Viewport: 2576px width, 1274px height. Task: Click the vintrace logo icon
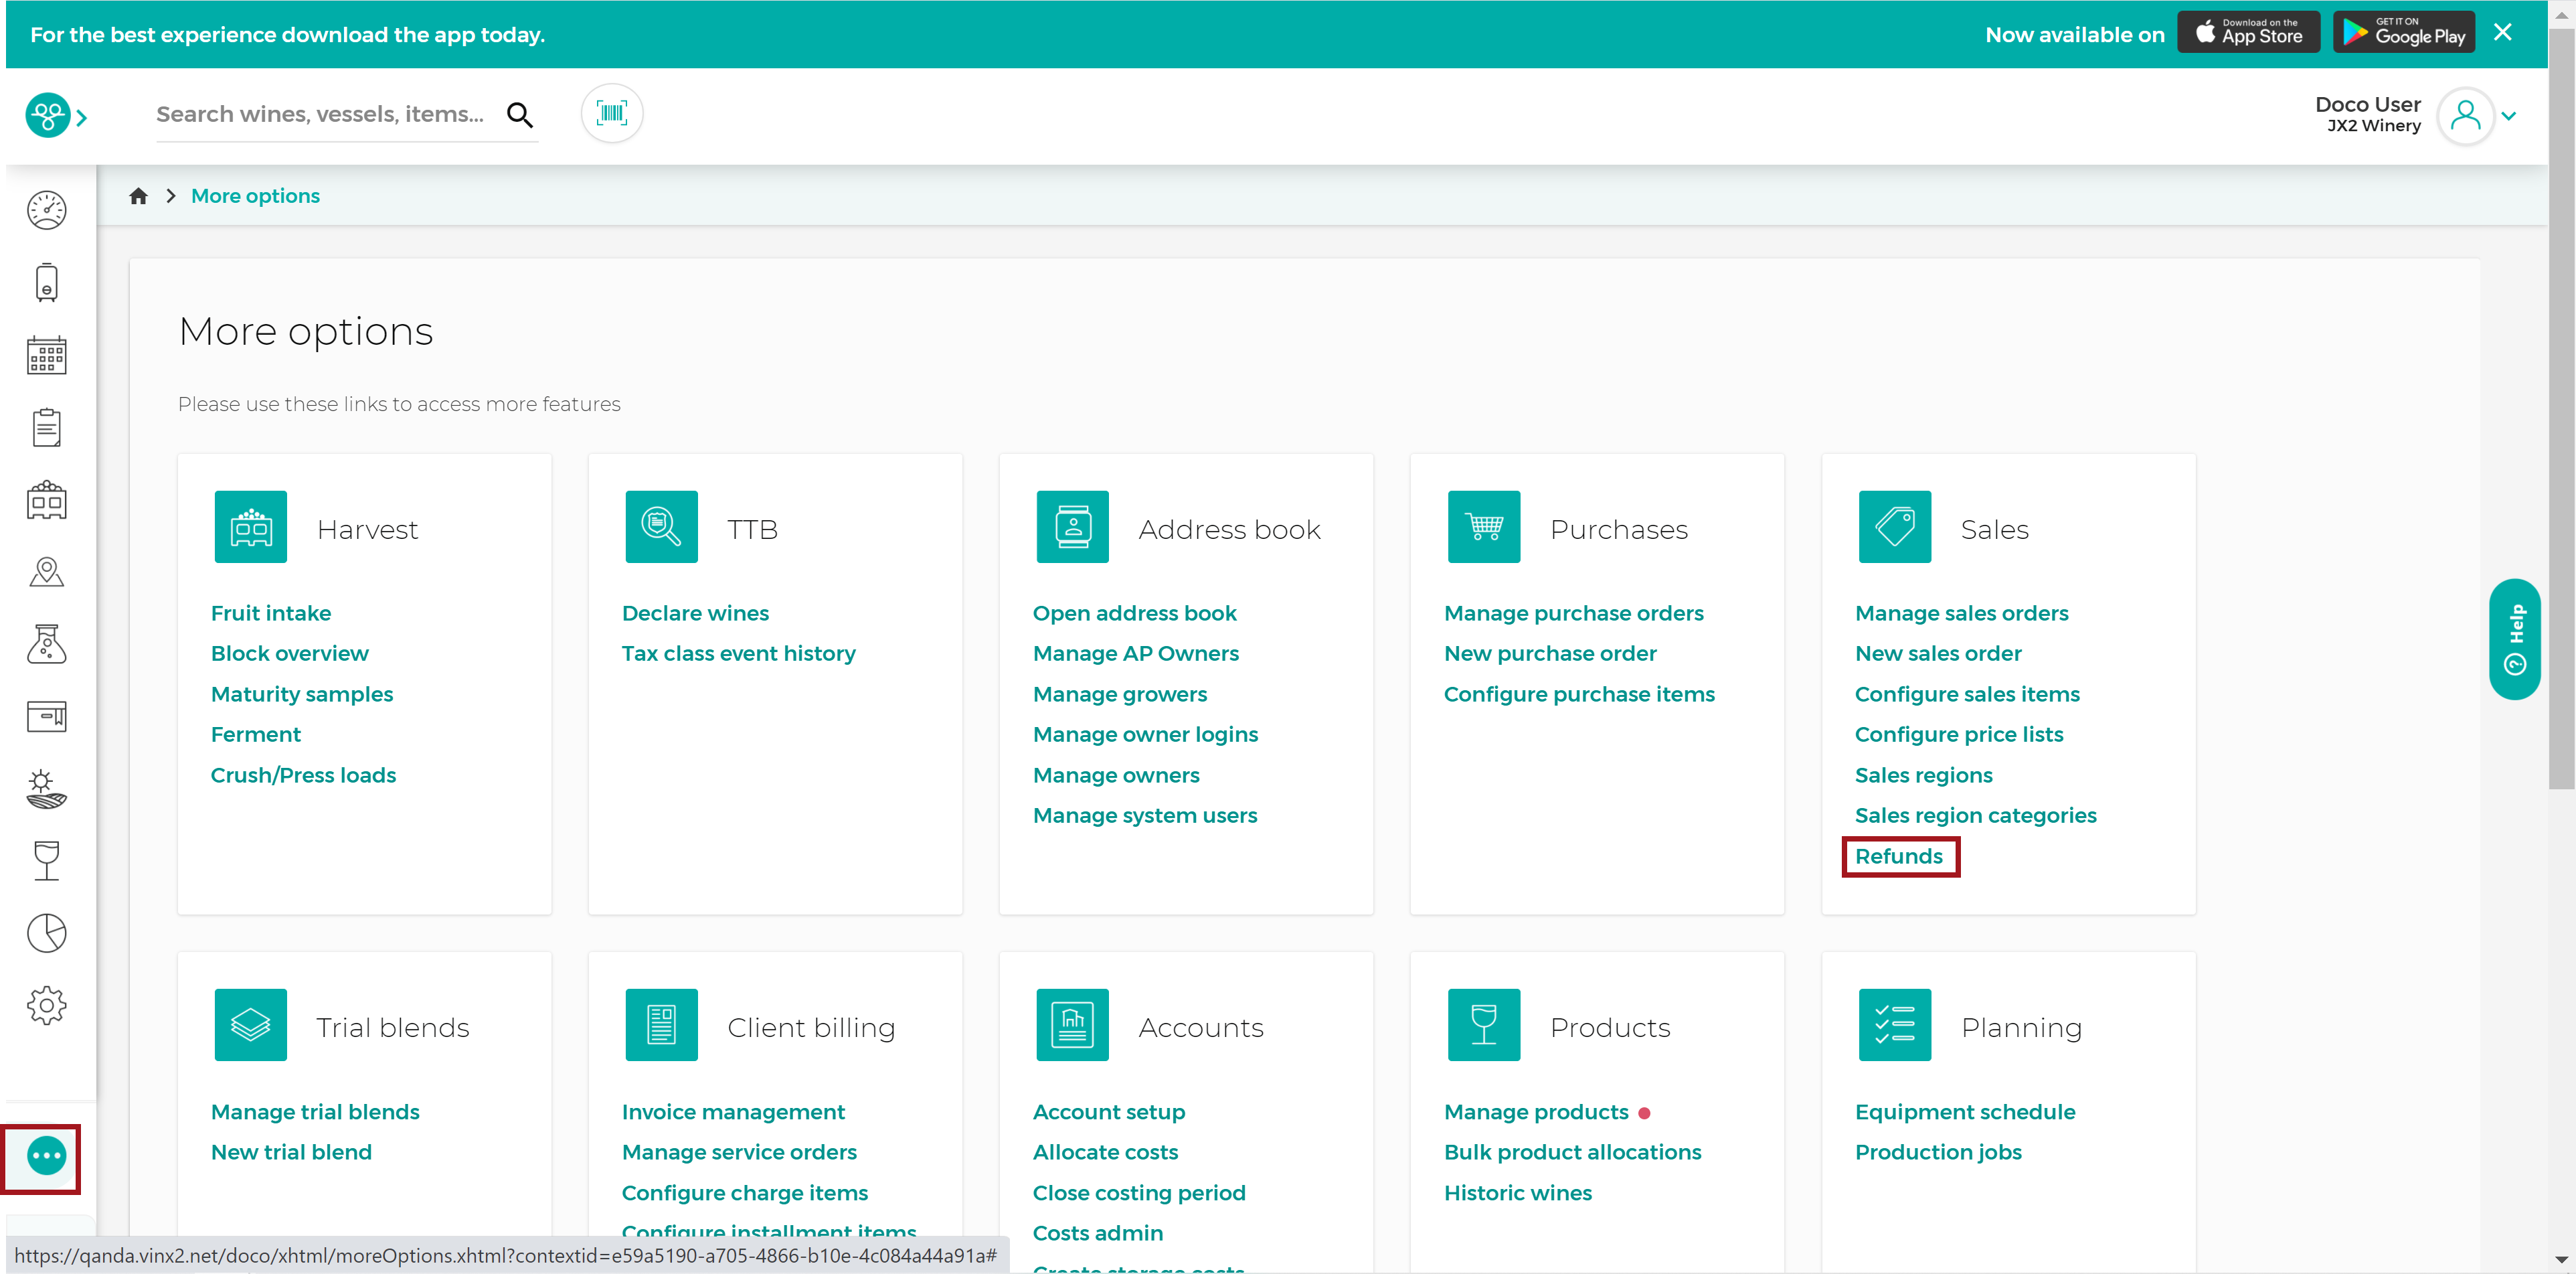click(x=47, y=115)
